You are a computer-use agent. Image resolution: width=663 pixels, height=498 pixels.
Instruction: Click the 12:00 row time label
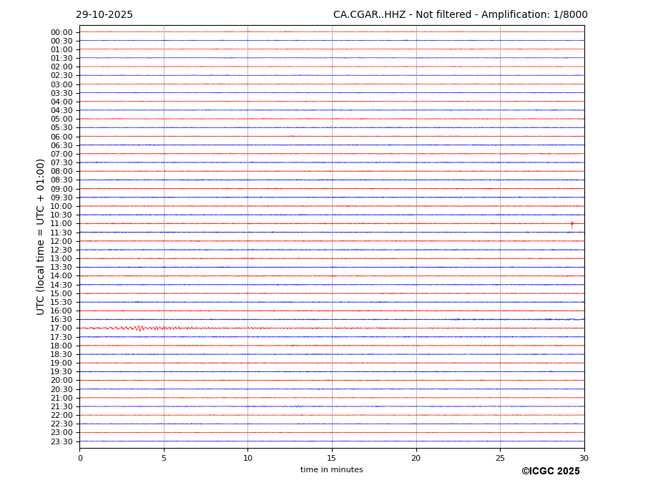[x=62, y=241]
